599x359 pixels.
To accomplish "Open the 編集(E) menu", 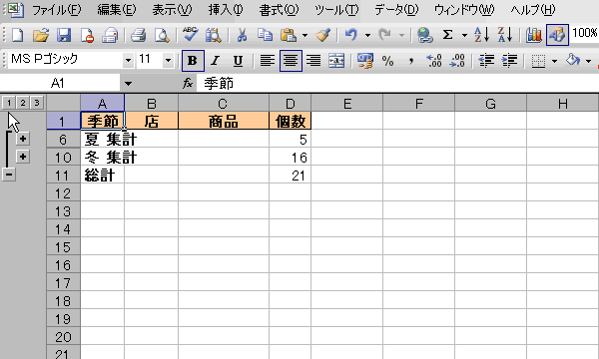I will (x=117, y=10).
